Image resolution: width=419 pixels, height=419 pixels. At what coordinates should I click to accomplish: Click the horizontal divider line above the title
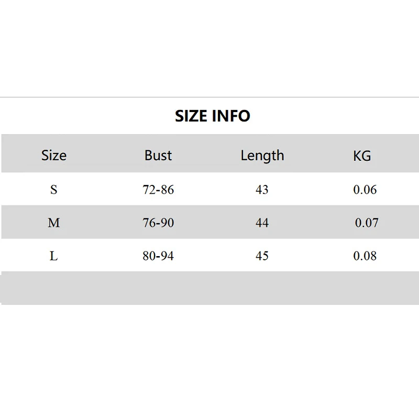(210, 97)
